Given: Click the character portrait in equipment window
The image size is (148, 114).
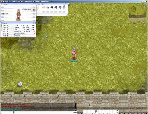Looking at the screenshot, I should (x=18, y=15).
